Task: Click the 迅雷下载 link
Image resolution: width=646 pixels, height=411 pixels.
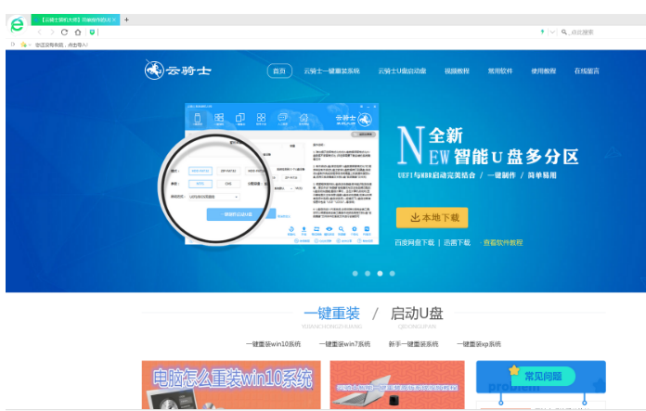Action: click(457, 242)
